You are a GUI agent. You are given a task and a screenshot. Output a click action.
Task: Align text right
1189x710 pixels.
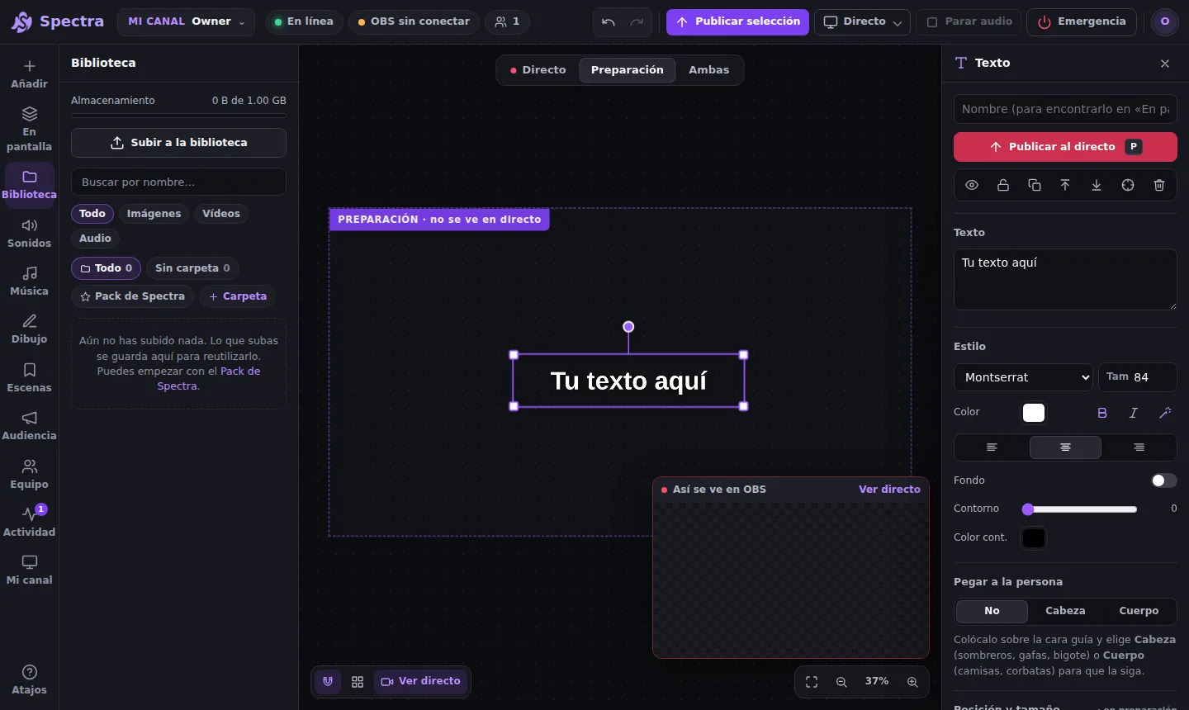click(1139, 447)
